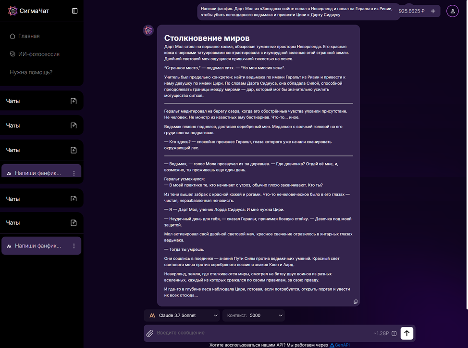
Task: Open the Claude 3.7 Sonnet model dropdown
Action: (x=182, y=315)
